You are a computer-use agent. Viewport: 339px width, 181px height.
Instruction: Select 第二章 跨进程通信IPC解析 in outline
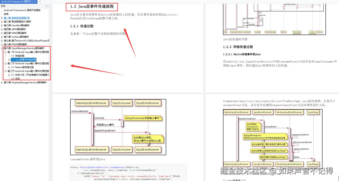tap(18, 22)
